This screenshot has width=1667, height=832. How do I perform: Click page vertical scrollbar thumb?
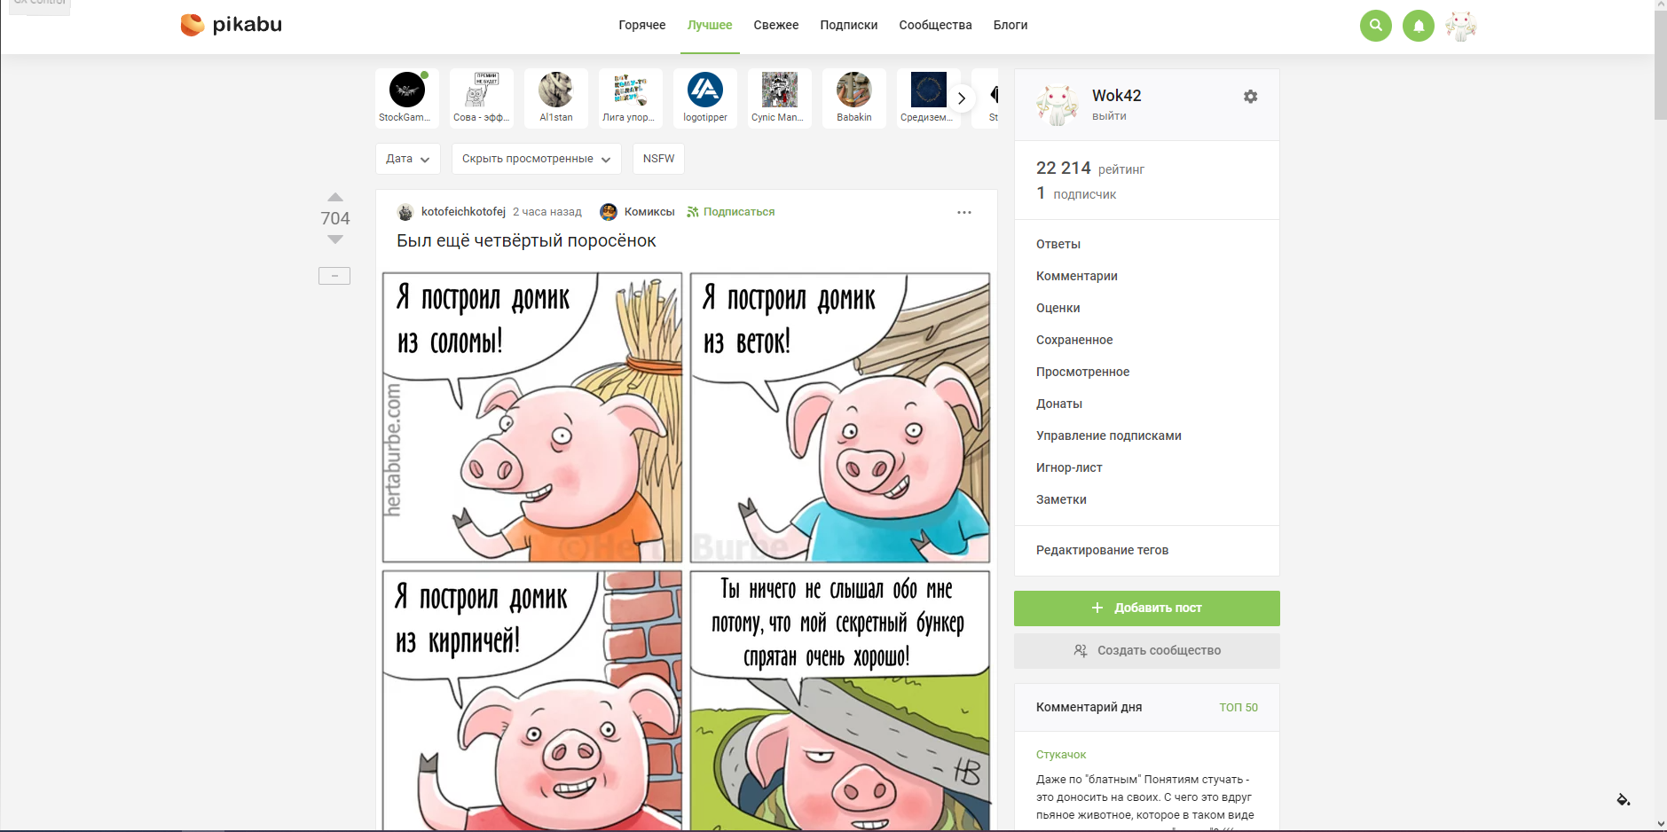point(1660,64)
